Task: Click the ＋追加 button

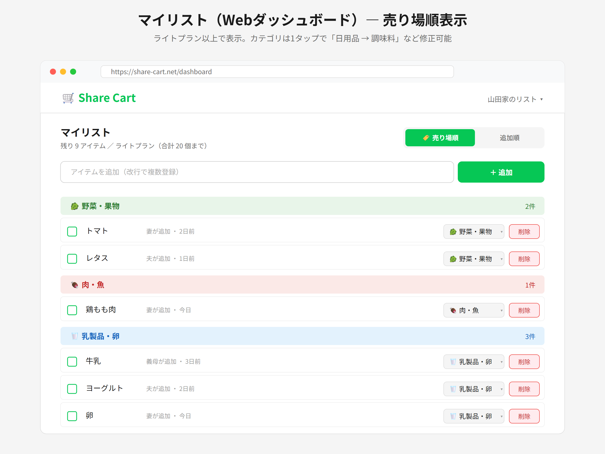Action: pyautogui.click(x=501, y=172)
